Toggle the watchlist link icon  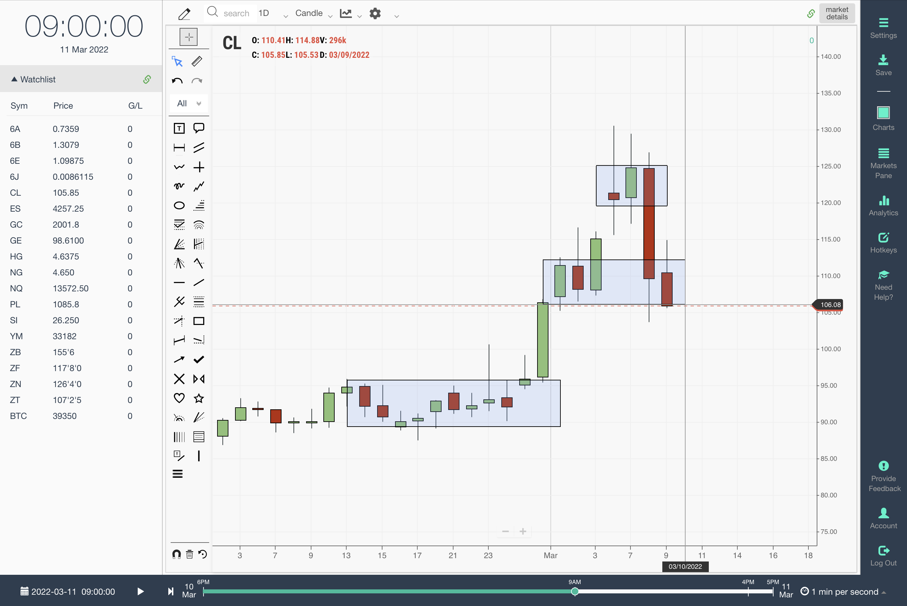tap(147, 79)
